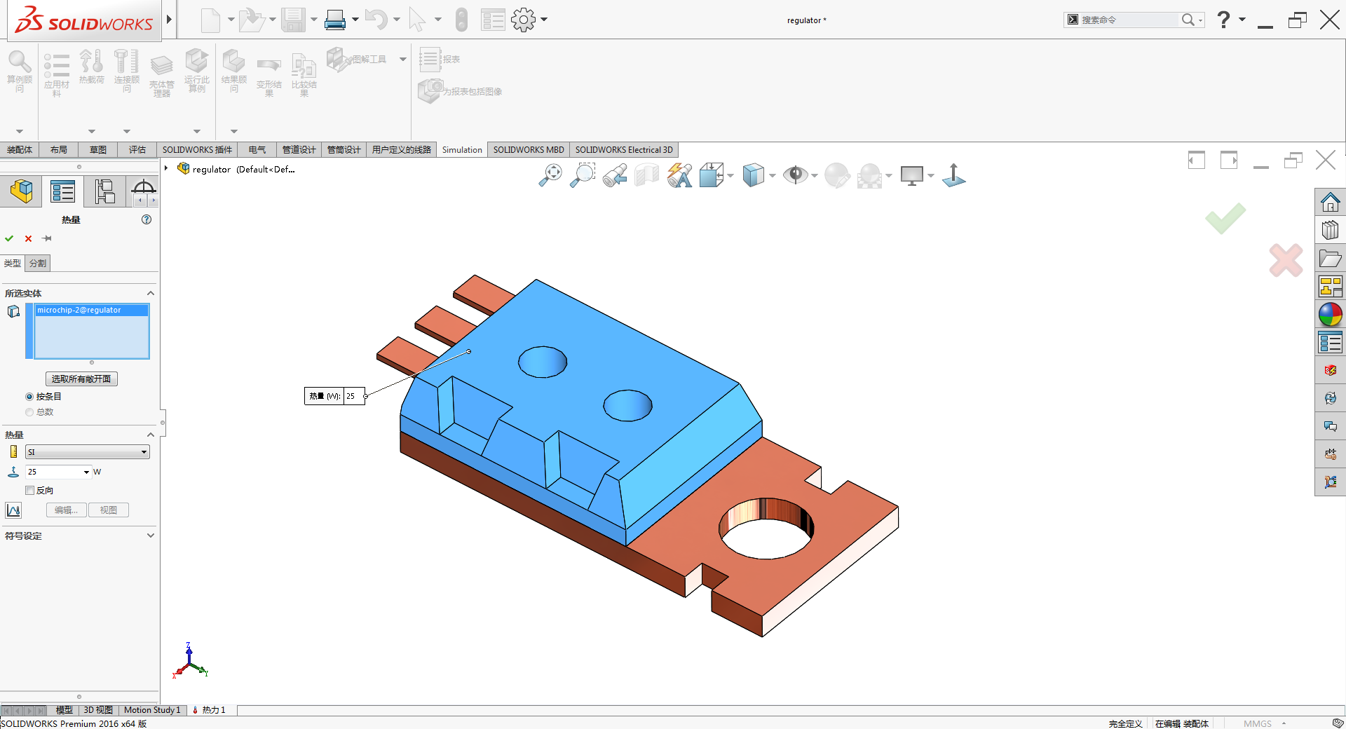
Task: Switch to the 类型 tab
Action: click(13, 264)
